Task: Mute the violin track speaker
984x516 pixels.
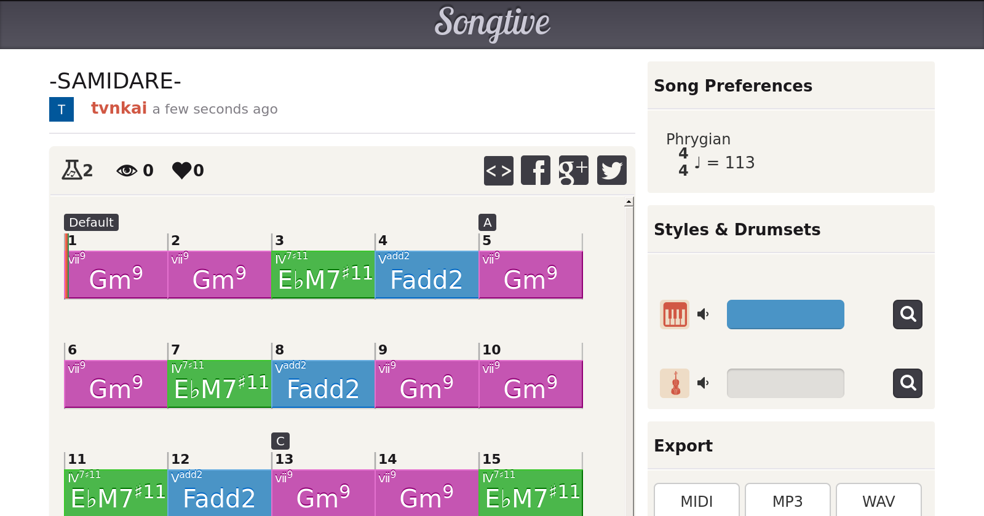Action: (x=703, y=383)
